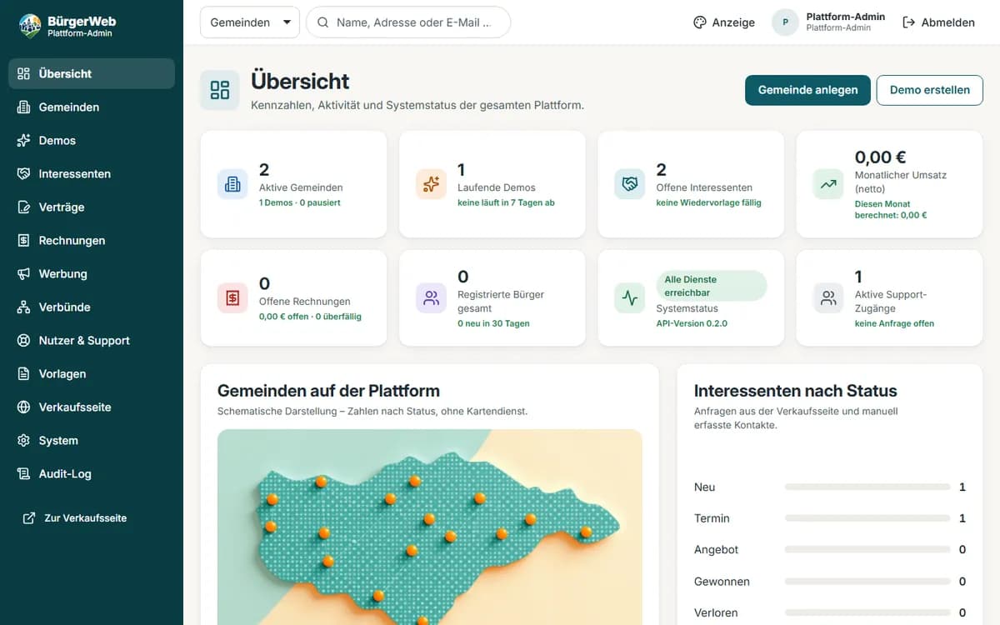Click the Verträge document-pen icon in sidebar

(23, 207)
